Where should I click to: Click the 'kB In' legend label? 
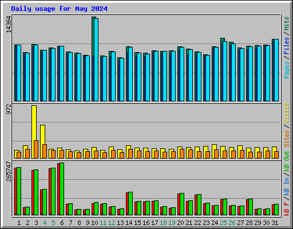[x=287, y=186]
